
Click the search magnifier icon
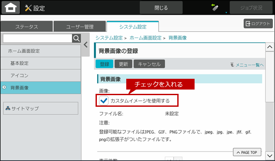click(77, 38)
